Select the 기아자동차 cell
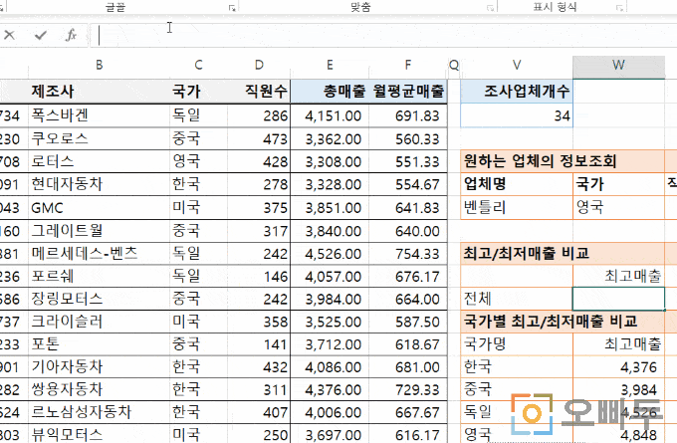This screenshot has width=677, height=443. click(100, 367)
